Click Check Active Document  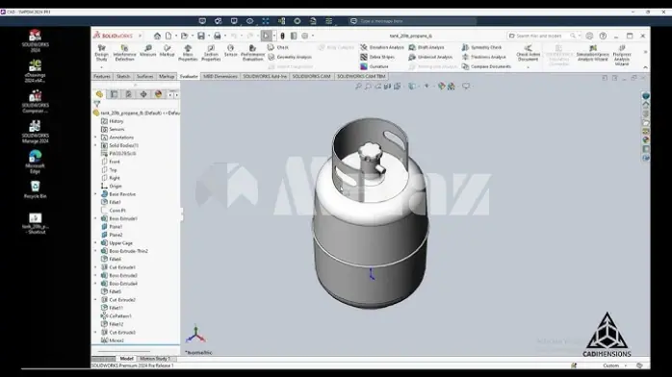(x=528, y=53)
